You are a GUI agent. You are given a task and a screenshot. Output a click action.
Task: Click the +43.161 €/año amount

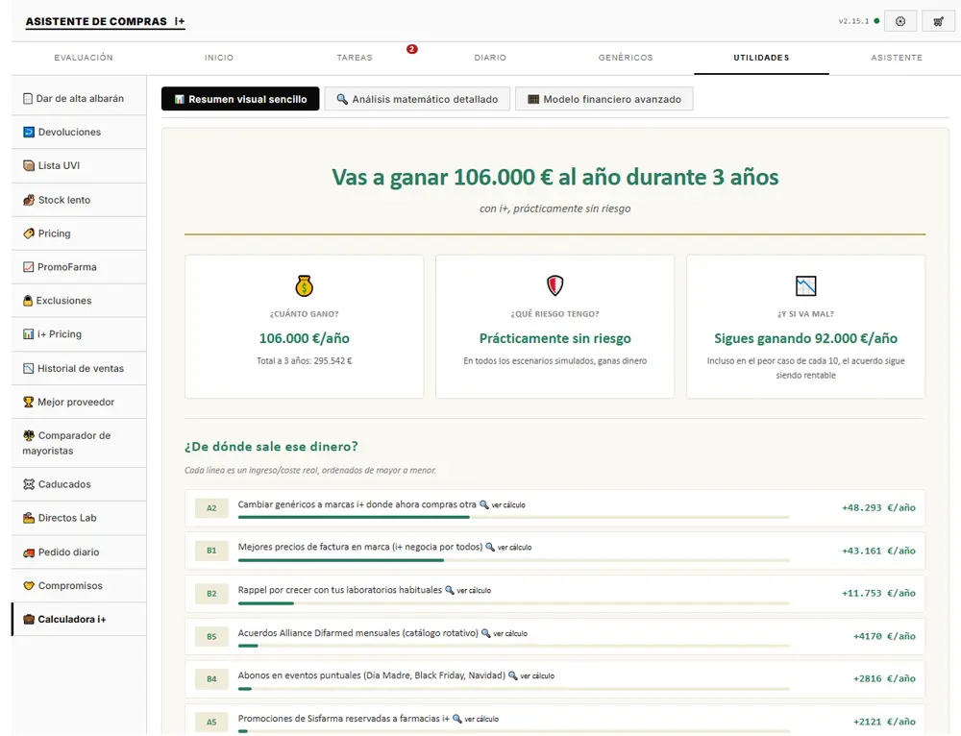point(878,551)
